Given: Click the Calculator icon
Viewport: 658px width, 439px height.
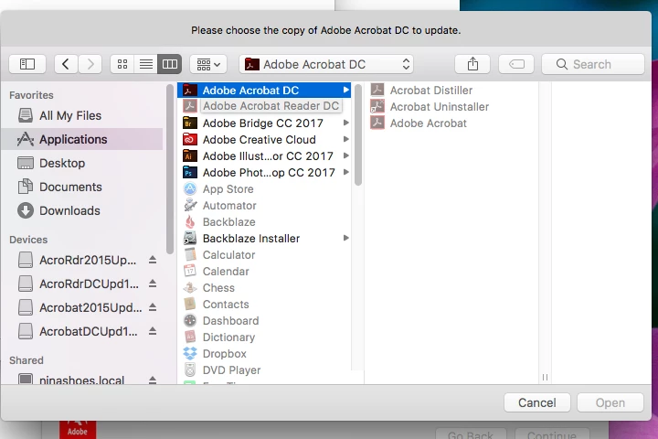Looking at the screenshot, I should pos(190,254).
